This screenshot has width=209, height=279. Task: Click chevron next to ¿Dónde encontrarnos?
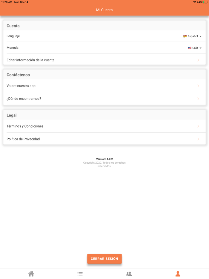198,99
